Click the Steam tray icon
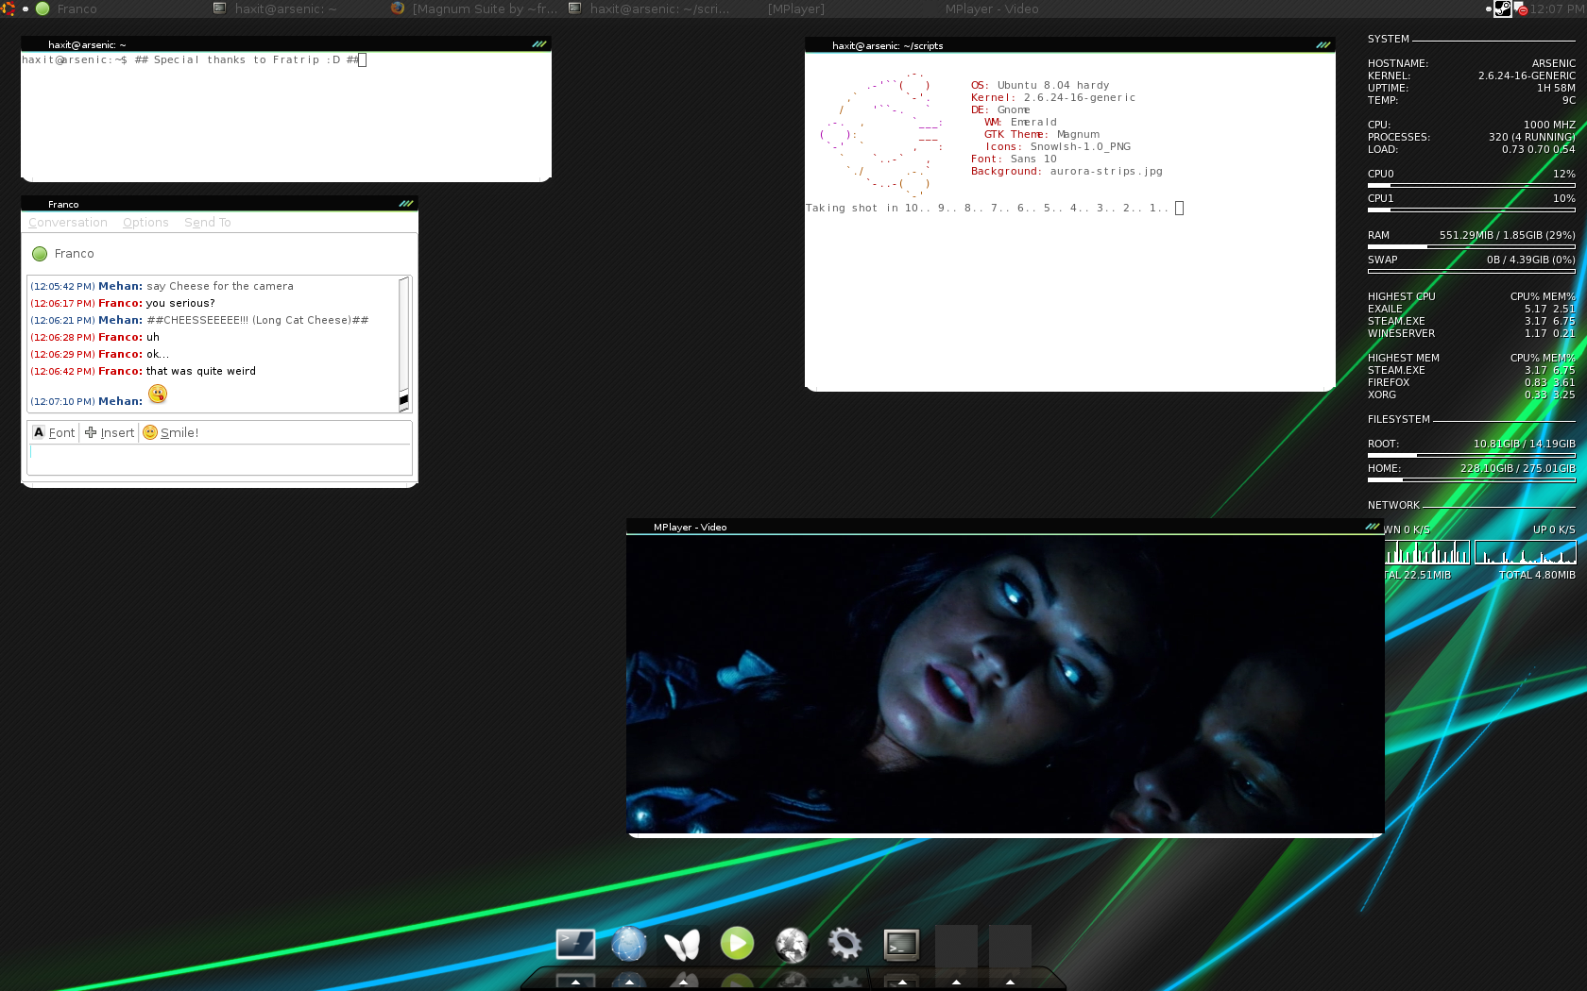This screenshot has width=1587, height=991. pos(1502,8)
